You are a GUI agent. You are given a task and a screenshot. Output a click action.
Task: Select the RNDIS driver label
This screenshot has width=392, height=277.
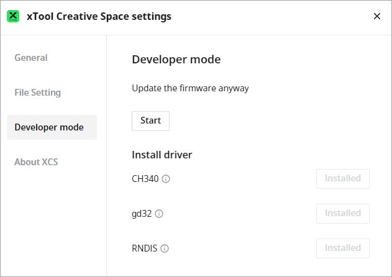point(144,248)
